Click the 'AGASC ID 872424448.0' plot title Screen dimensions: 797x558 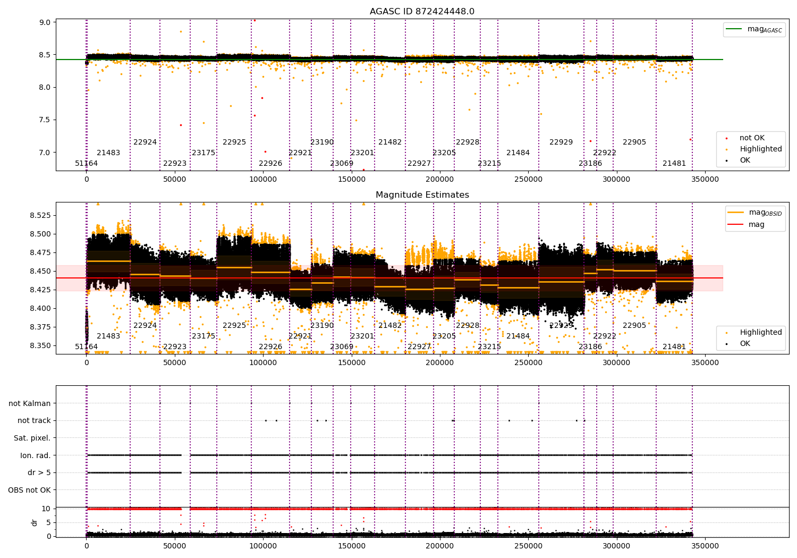[x=422, y=12]
